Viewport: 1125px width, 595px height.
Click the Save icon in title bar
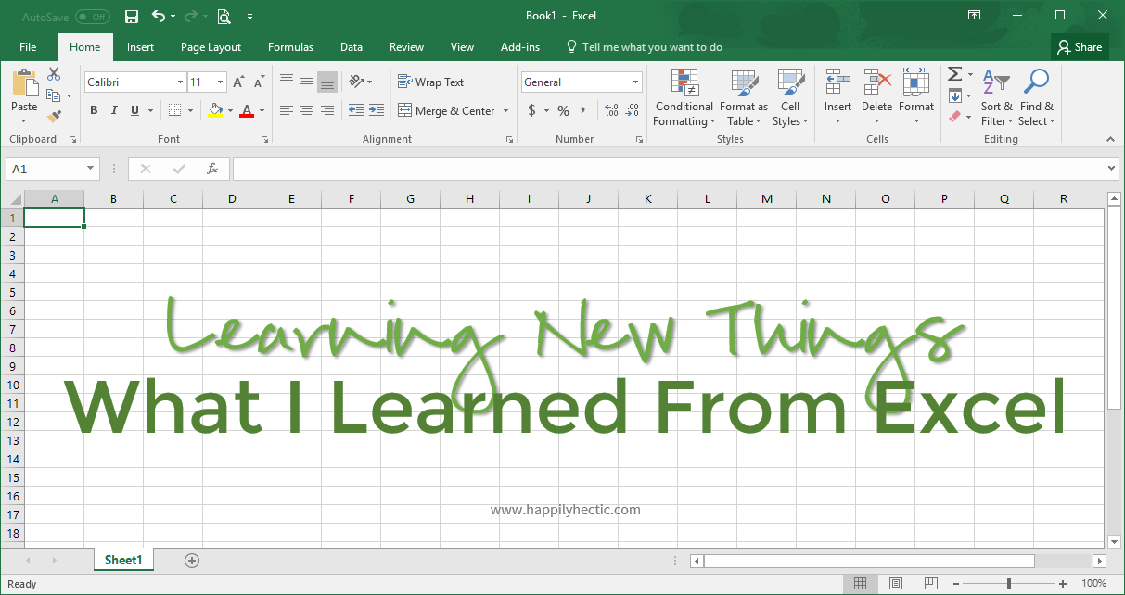(x=132, y=17)
